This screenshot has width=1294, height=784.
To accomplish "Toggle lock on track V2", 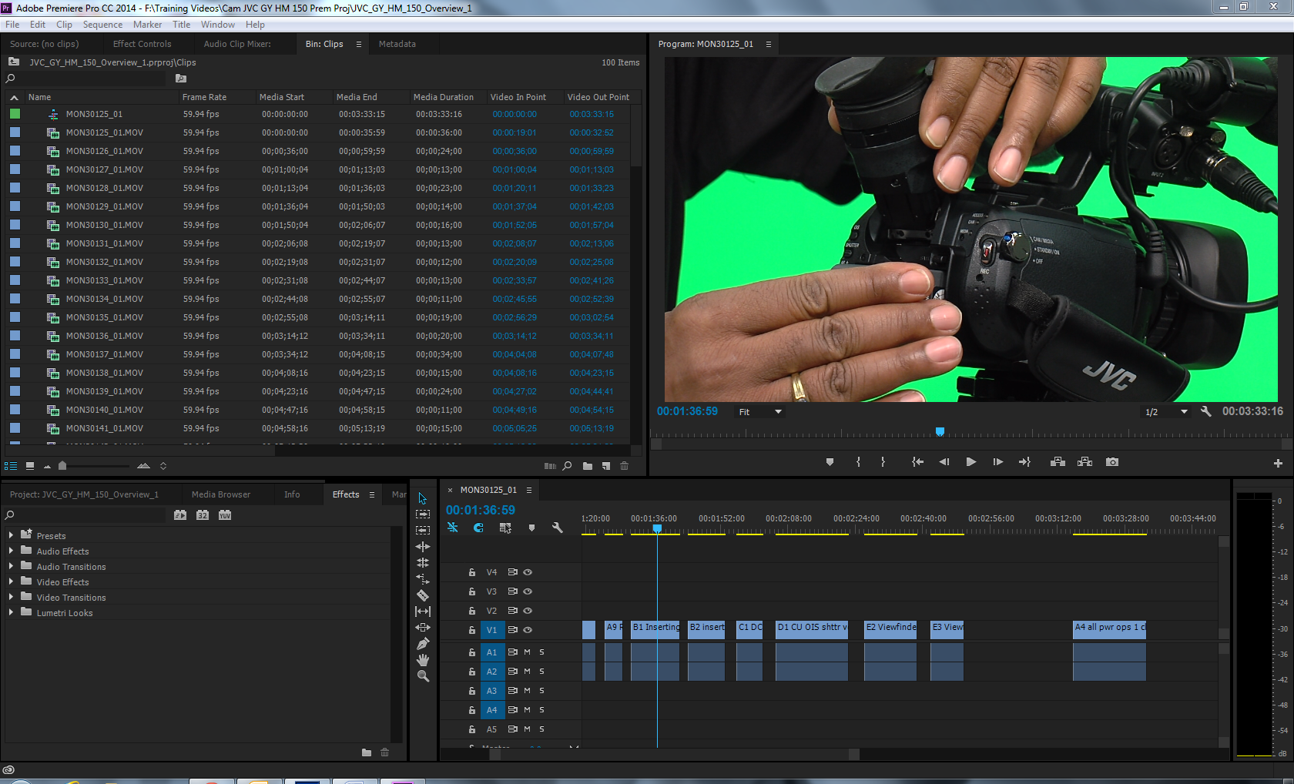I will 472,611.
